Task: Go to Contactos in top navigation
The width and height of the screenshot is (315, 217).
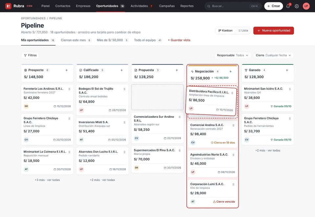Action: [63, 6]
